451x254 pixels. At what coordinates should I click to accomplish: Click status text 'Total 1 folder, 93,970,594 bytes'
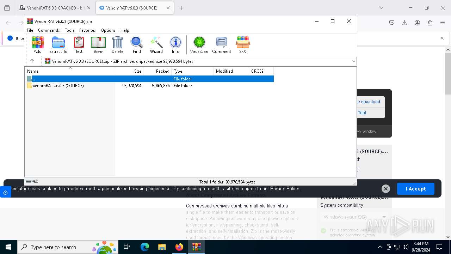click(227, 182)
